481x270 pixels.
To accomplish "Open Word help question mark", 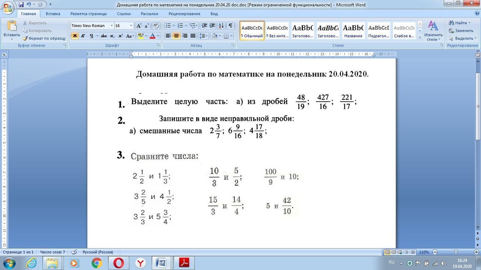I will point(477,14).
